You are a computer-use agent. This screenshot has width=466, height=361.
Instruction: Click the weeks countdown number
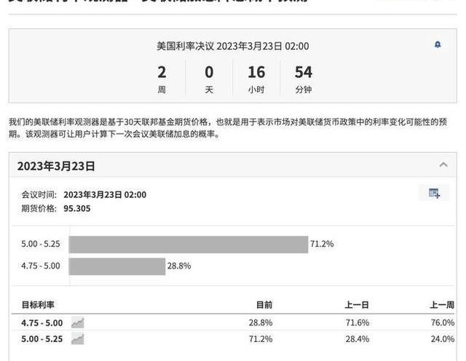click(x=162, y=72)
